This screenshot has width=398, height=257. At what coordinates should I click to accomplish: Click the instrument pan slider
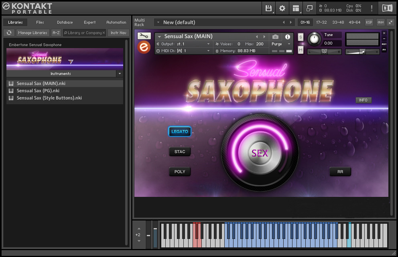point(325,52)
